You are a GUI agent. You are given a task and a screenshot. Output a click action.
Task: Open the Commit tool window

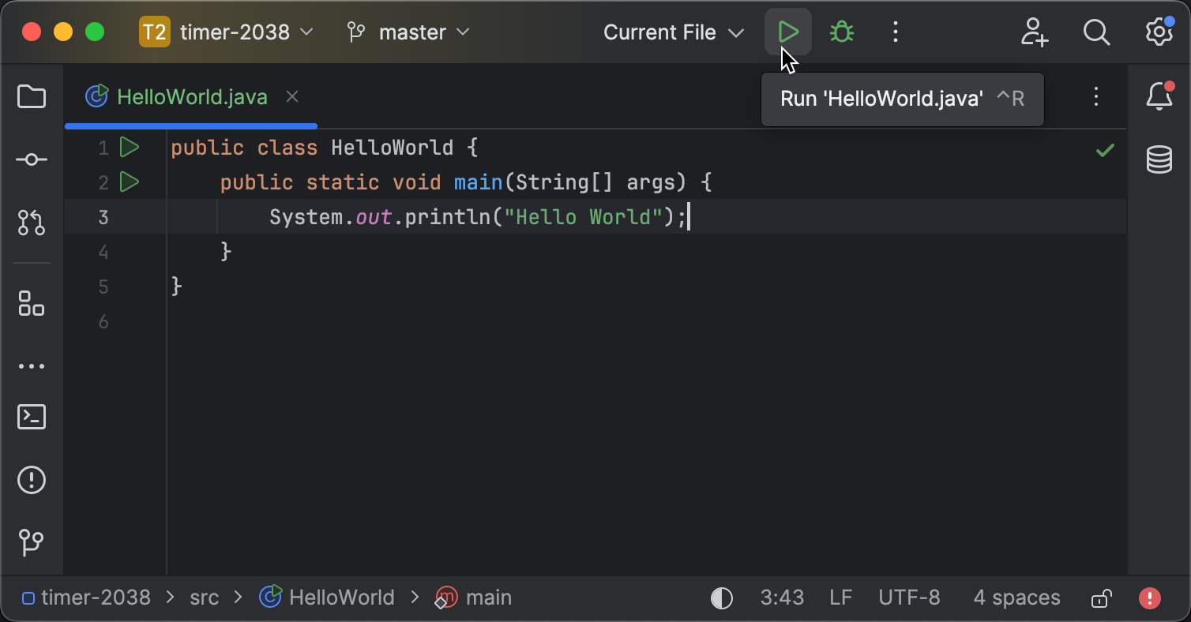pos(31,159)
